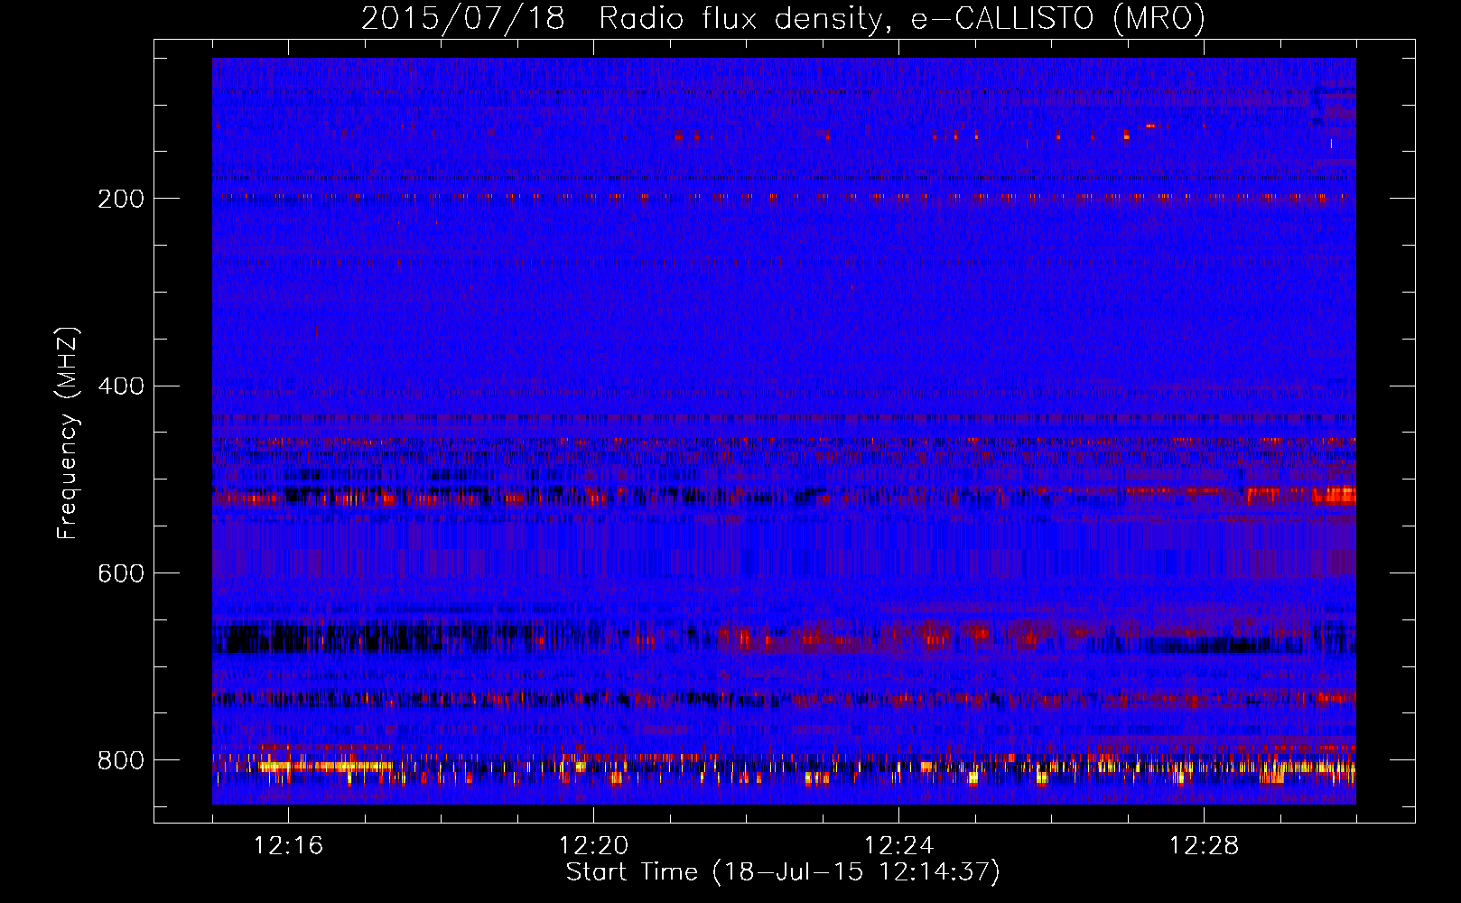Click the 800 frequency tick label
Image resolution: width=1461 pixels, height=903 pixels.
pos(120,760)
